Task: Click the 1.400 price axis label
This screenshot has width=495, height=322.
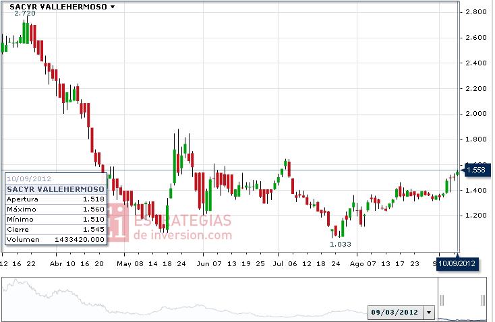Action: [475, 190]
